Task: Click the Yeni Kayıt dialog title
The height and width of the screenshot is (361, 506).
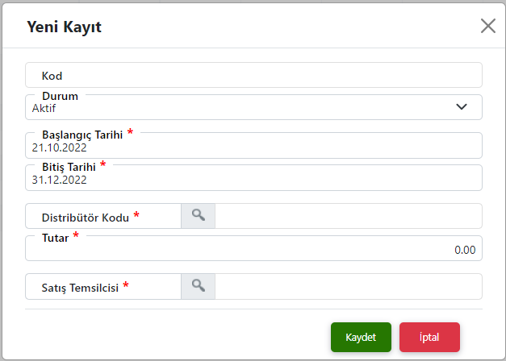Action: point(64,27)
